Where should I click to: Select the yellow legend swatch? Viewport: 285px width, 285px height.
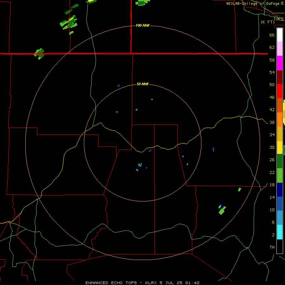280,148
